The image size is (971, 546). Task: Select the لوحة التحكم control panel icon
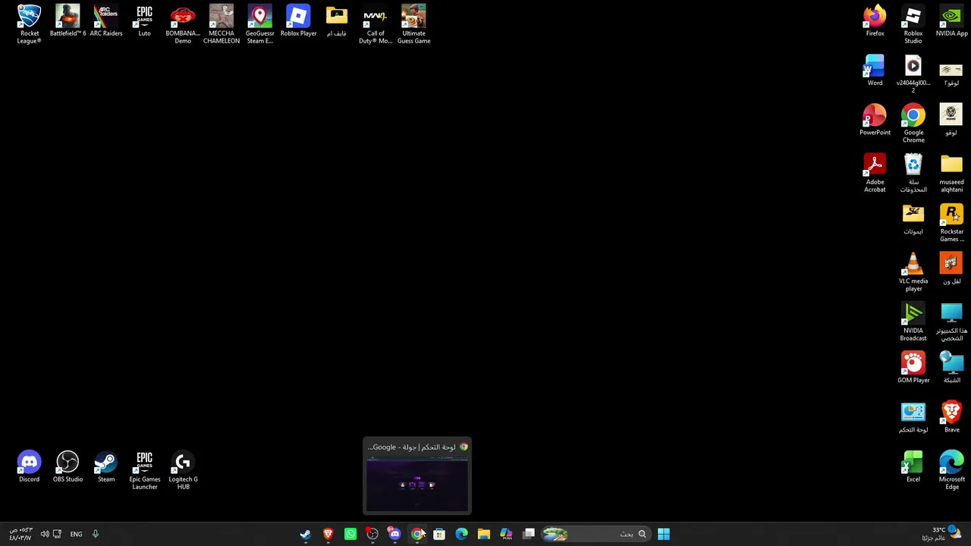[913, 417]
